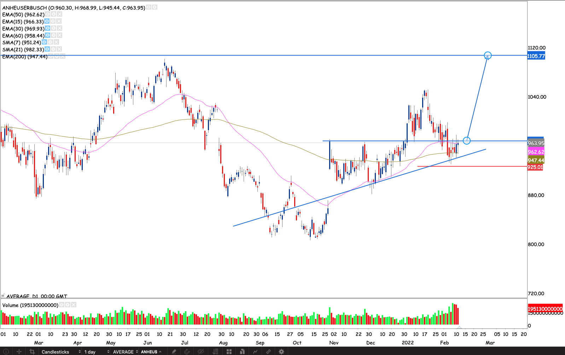Open the Candlesticks chart type dropdown

[x=61, y=351]
